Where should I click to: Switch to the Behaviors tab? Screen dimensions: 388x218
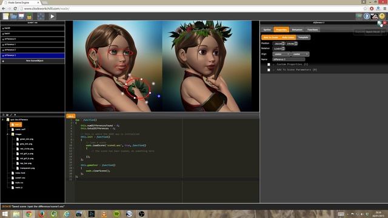297,30
